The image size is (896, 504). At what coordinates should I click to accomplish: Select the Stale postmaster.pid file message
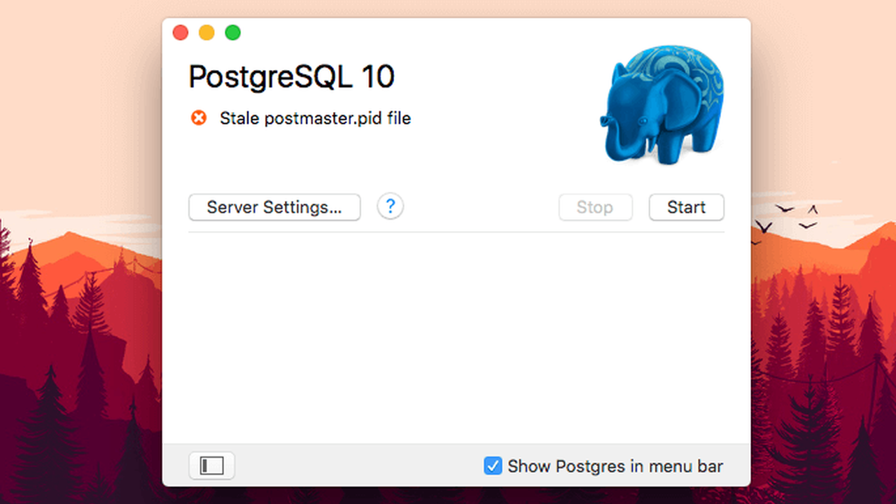315,118
